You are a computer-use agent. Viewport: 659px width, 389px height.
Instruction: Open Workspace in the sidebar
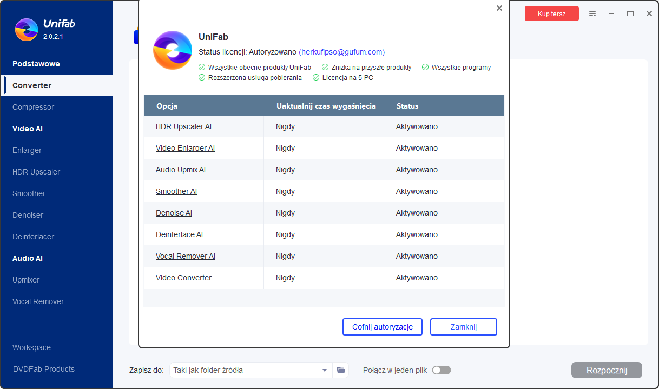56,347
